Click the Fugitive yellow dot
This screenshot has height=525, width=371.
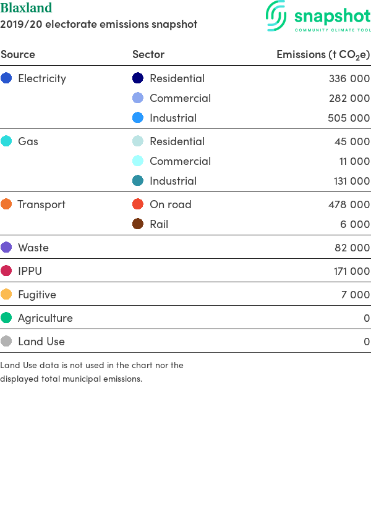(6, 294)
